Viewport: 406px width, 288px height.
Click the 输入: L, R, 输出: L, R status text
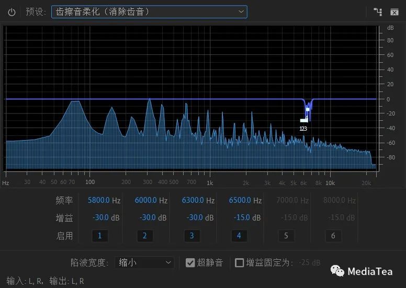pyautogui.click(x=46, y=281)
